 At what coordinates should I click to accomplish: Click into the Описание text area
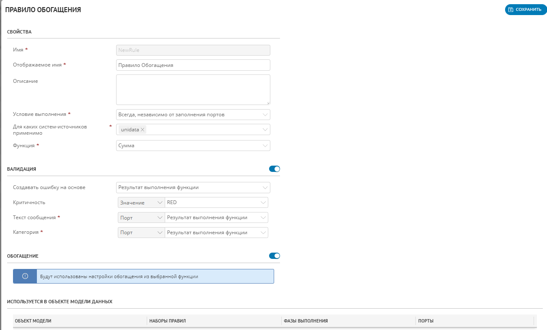pos(193,90)
